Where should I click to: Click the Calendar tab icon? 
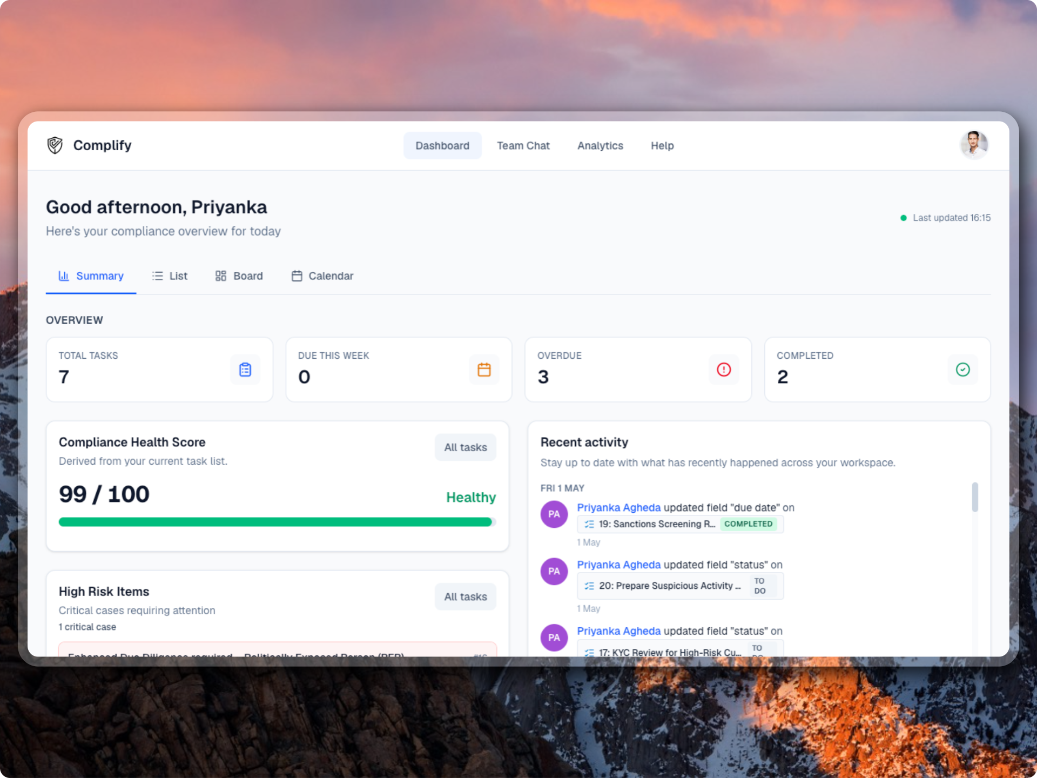point(297,276)
